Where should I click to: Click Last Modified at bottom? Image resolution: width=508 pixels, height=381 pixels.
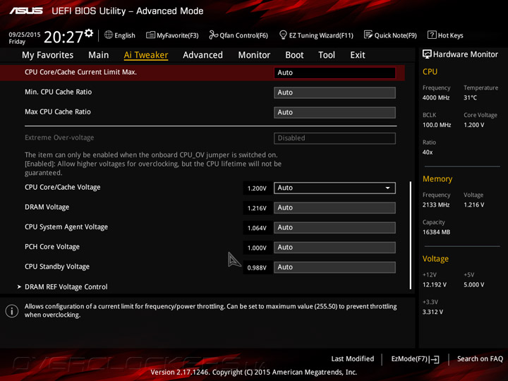pos(352,359)
